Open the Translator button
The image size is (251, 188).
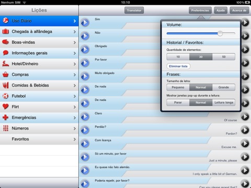pyautogui.click(x=134, y=10)
